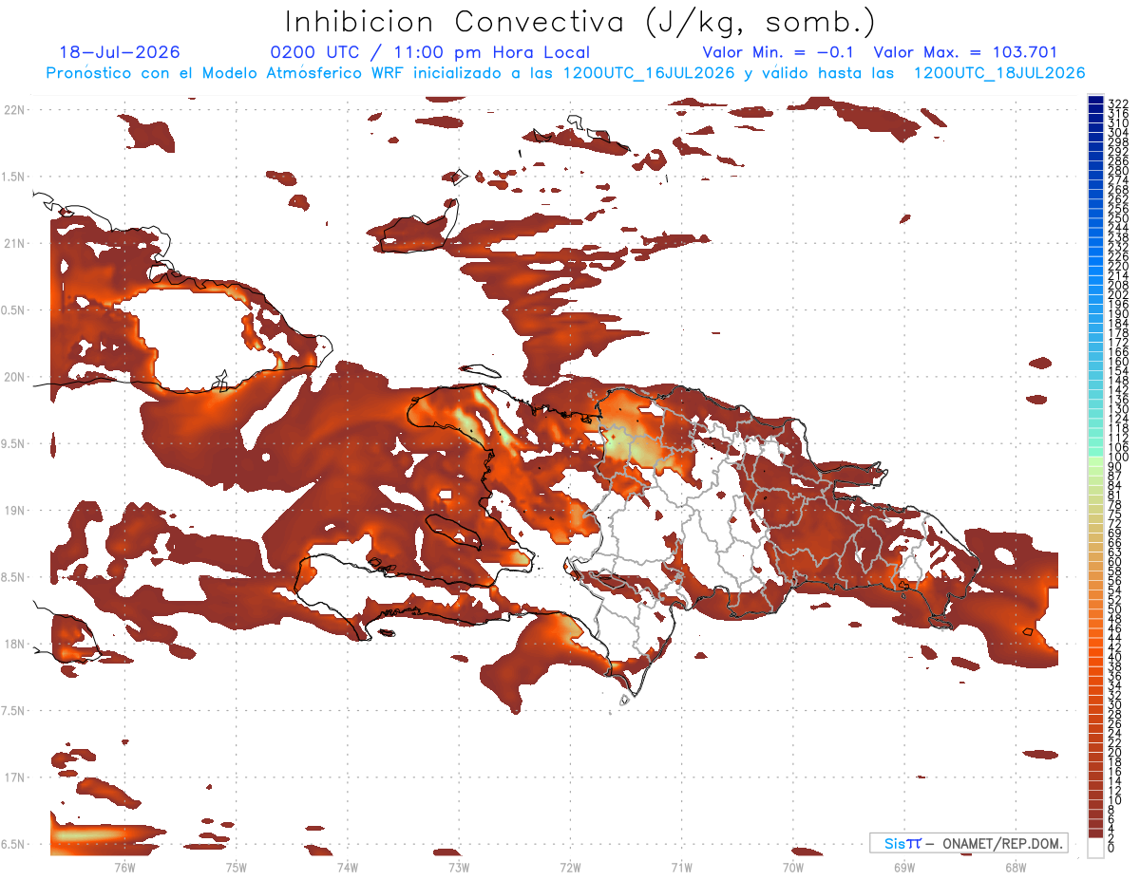Select the date label '18-Jul-2026'
The height and width of the screenshot is (880, 1140).
click(x=120, y=53)
